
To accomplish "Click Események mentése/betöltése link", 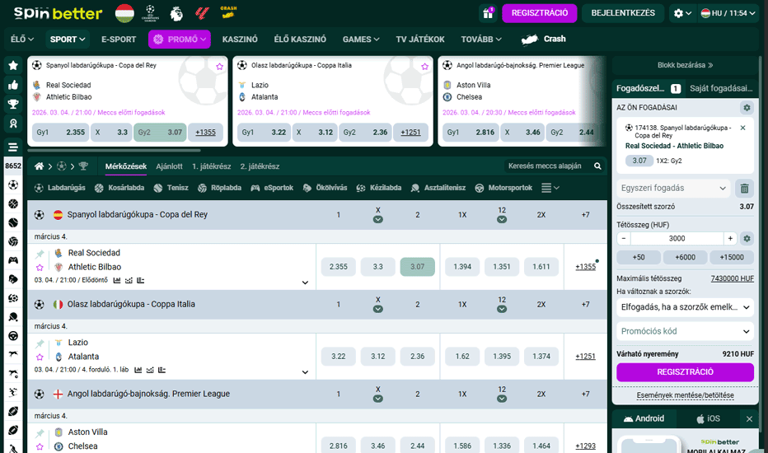I will (685, 395).
